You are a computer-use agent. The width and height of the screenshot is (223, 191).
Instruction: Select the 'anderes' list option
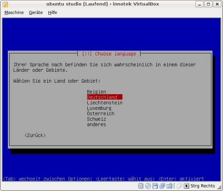[x=97, y=124]
